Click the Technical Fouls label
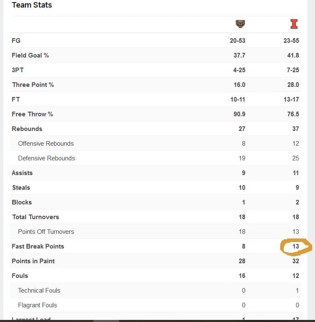This screenshot has height=322, width=315. click(39, 291)
